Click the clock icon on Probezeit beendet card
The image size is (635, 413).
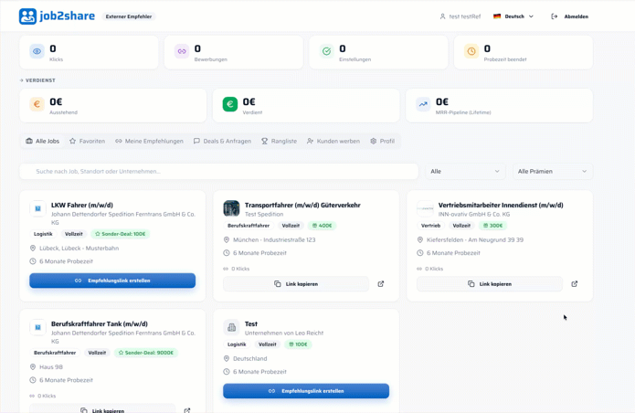coord(471,51)
